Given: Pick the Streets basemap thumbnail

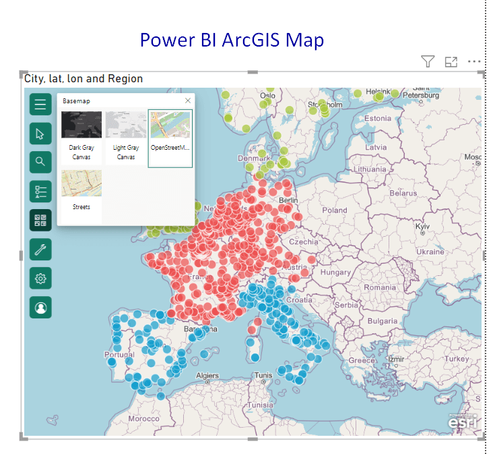Looking at the screenshot, I should tap(81, 196).
